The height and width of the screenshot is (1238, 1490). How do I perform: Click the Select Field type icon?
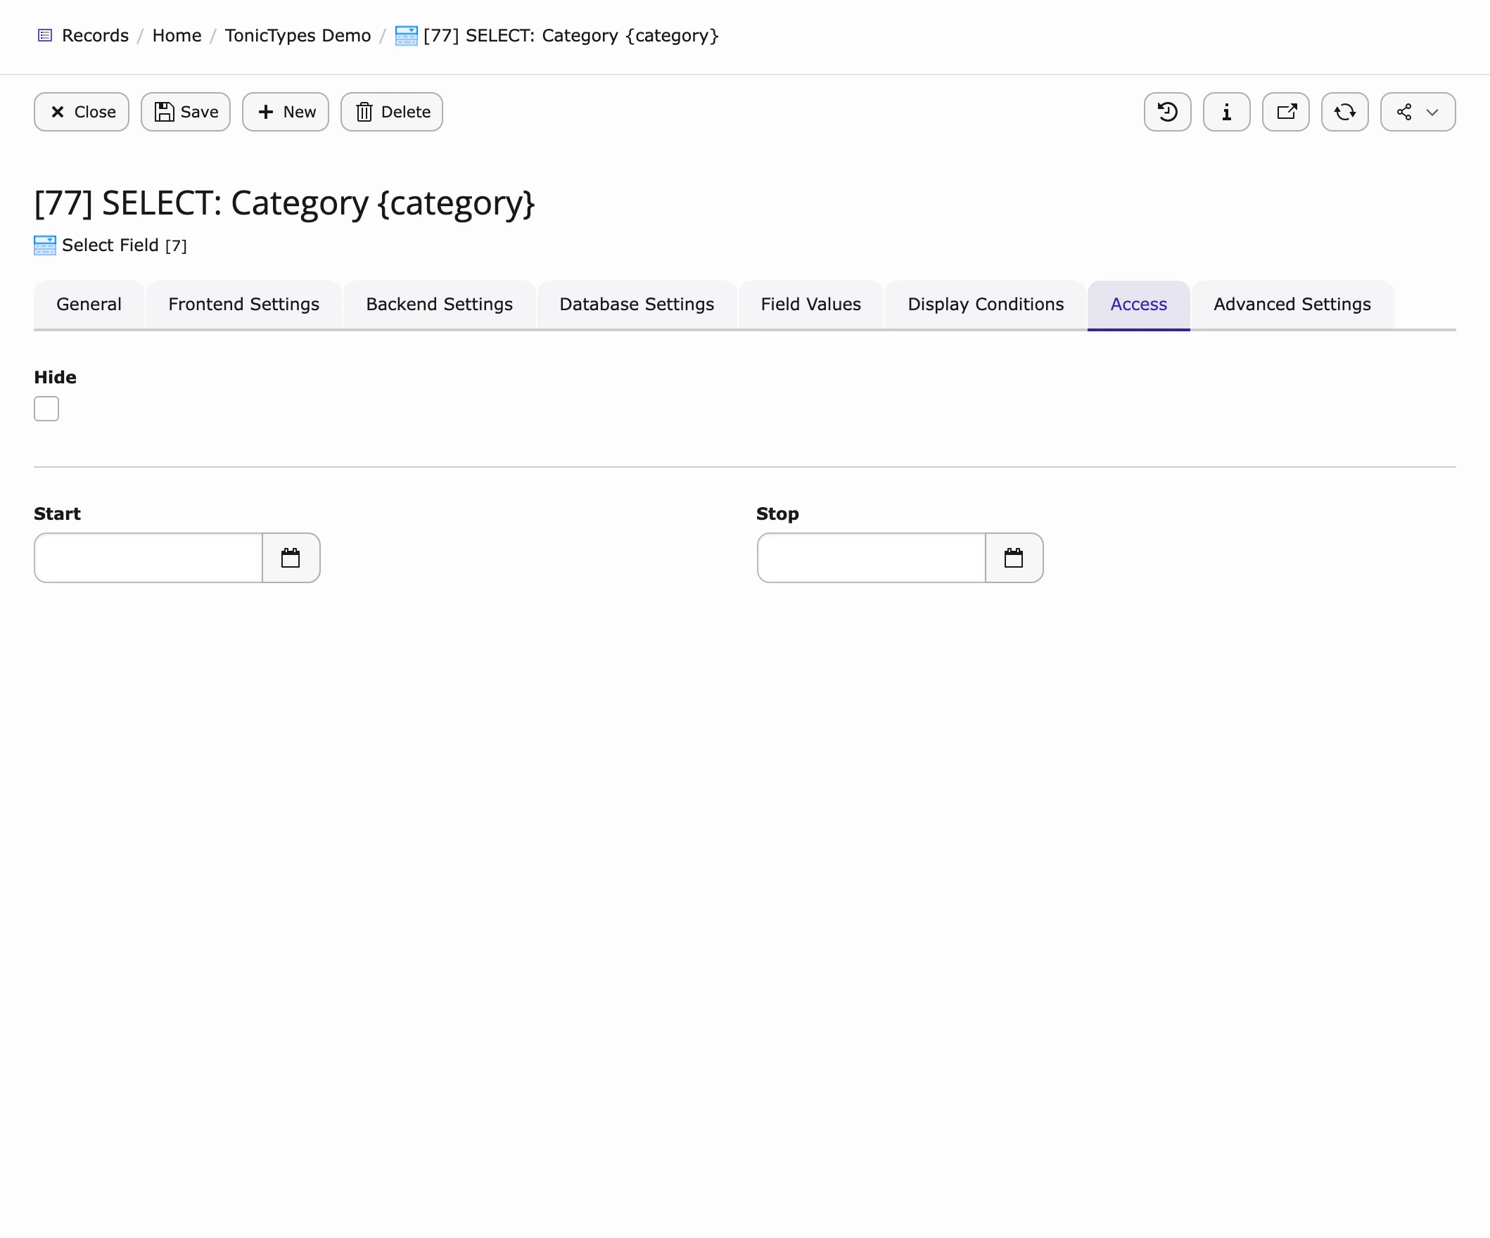(45, 245)
